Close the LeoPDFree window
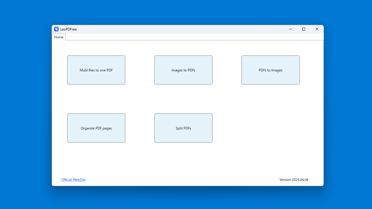372x209 pixels. pyautogui.click(x=317, y=29)
